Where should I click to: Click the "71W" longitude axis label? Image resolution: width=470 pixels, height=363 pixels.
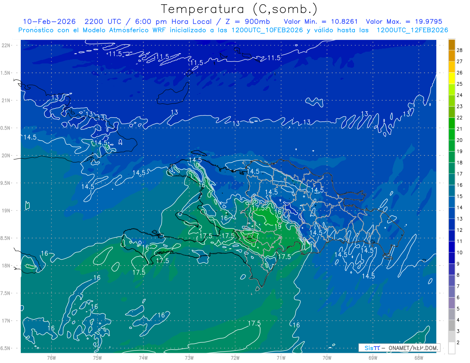(281, 358)
